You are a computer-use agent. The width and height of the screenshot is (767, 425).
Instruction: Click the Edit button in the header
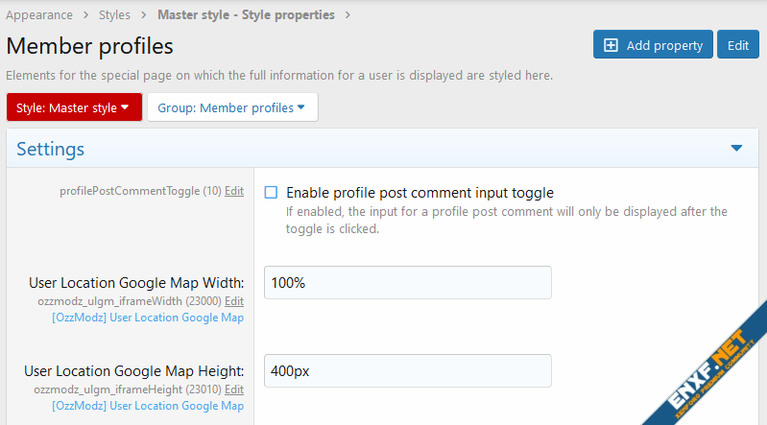coord(737,45)
